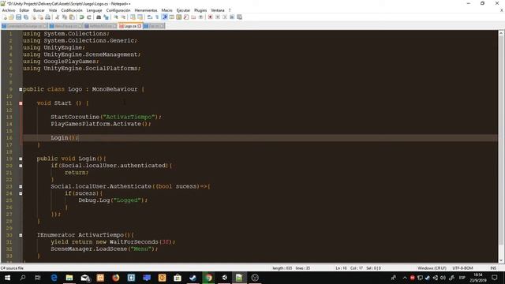Open Steam from the taskbar
This screenshot has height=284, width=505.
(x=193, y=278)
